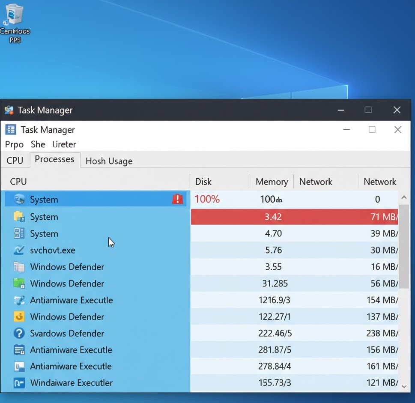Select the highlighted red 3.42 memory cell

point(273,217)
